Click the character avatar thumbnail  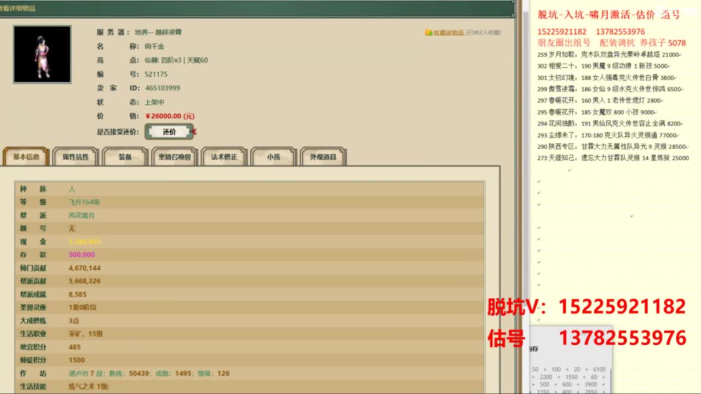click(x=42, y=54)
